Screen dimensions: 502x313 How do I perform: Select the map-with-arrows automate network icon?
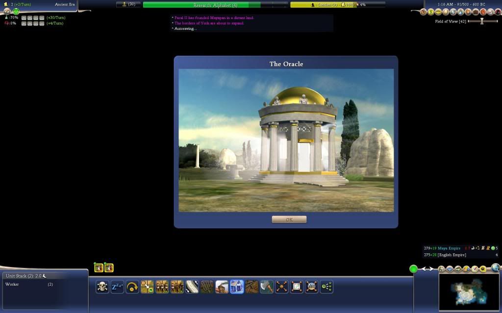coord(297,287)
